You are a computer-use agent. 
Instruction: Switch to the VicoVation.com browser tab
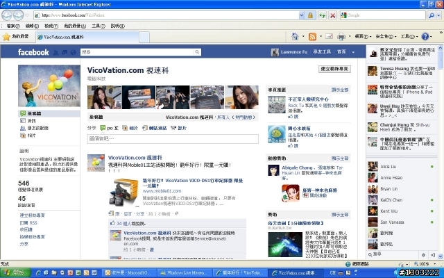87,37
